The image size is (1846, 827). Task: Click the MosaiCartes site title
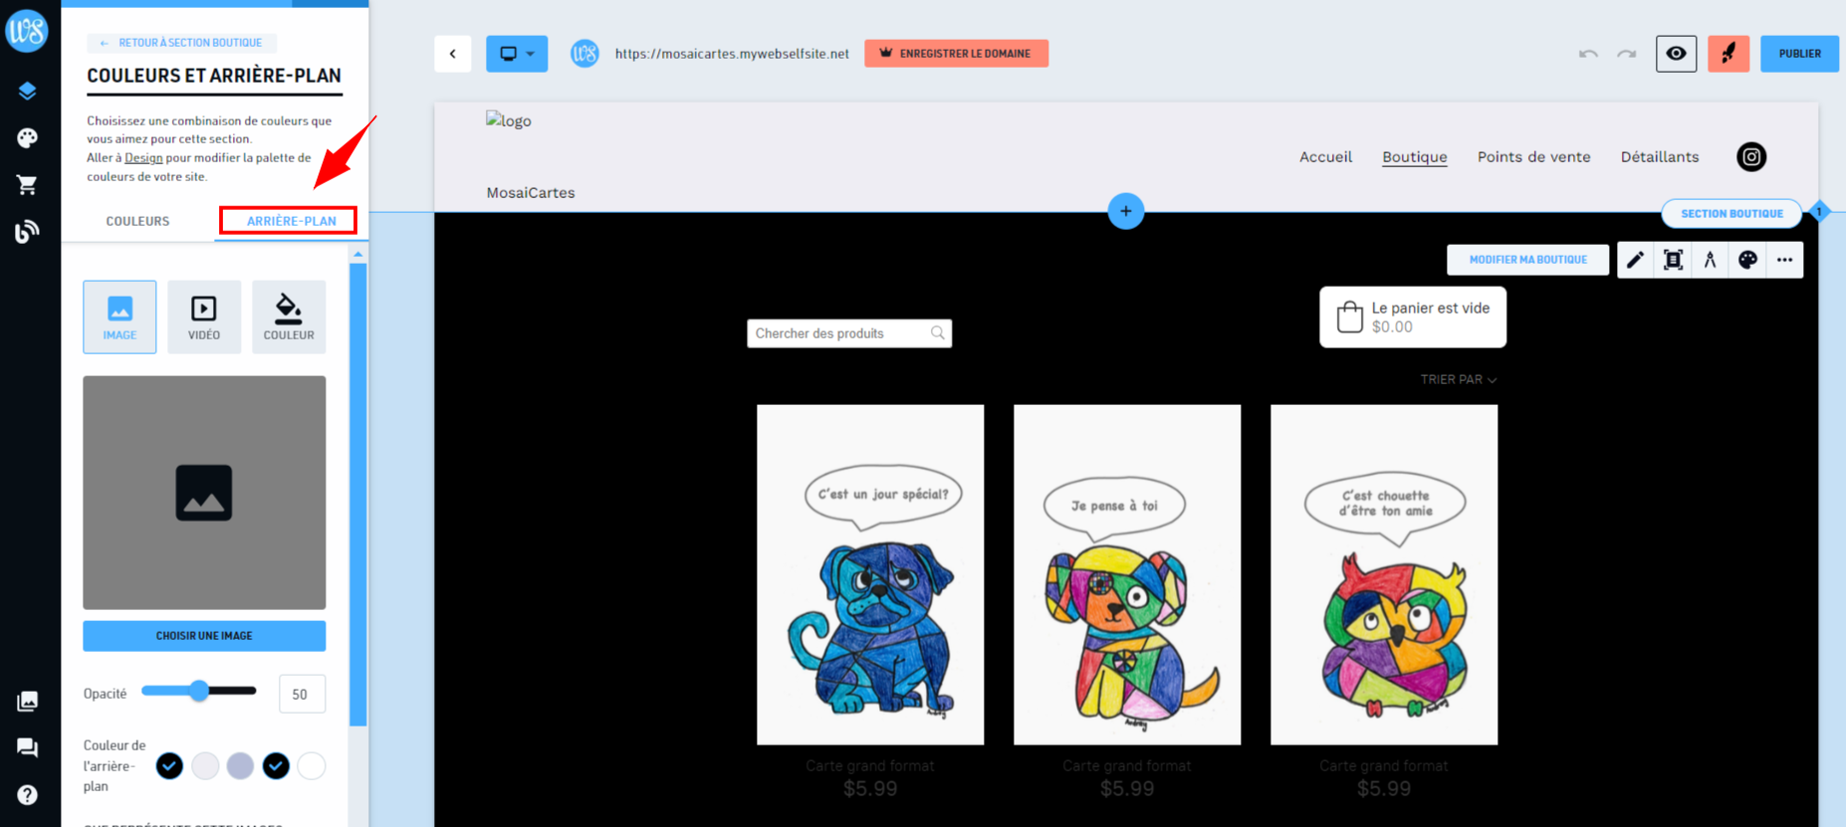[531, 193]
